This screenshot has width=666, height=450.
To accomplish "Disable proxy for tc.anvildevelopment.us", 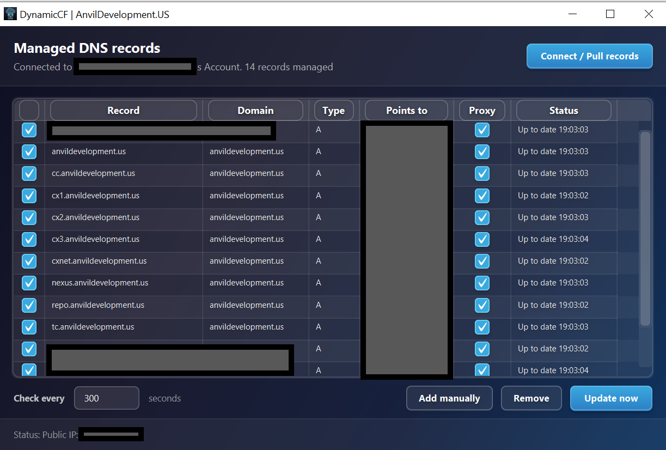I will coord(482,327).
